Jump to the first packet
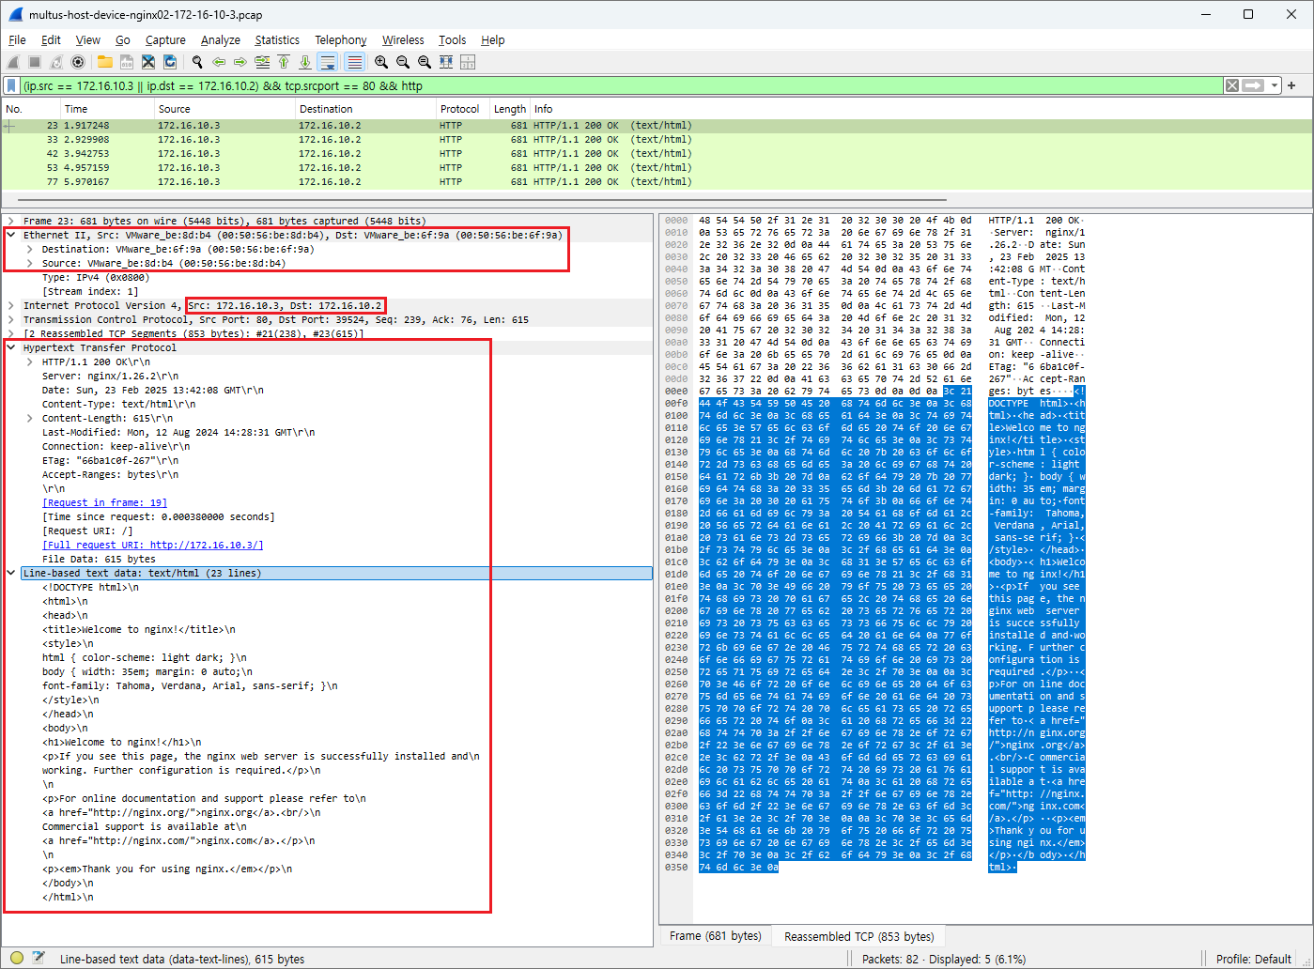The height and width of the screenshot is (969, 1314). (x=284, y=62)
